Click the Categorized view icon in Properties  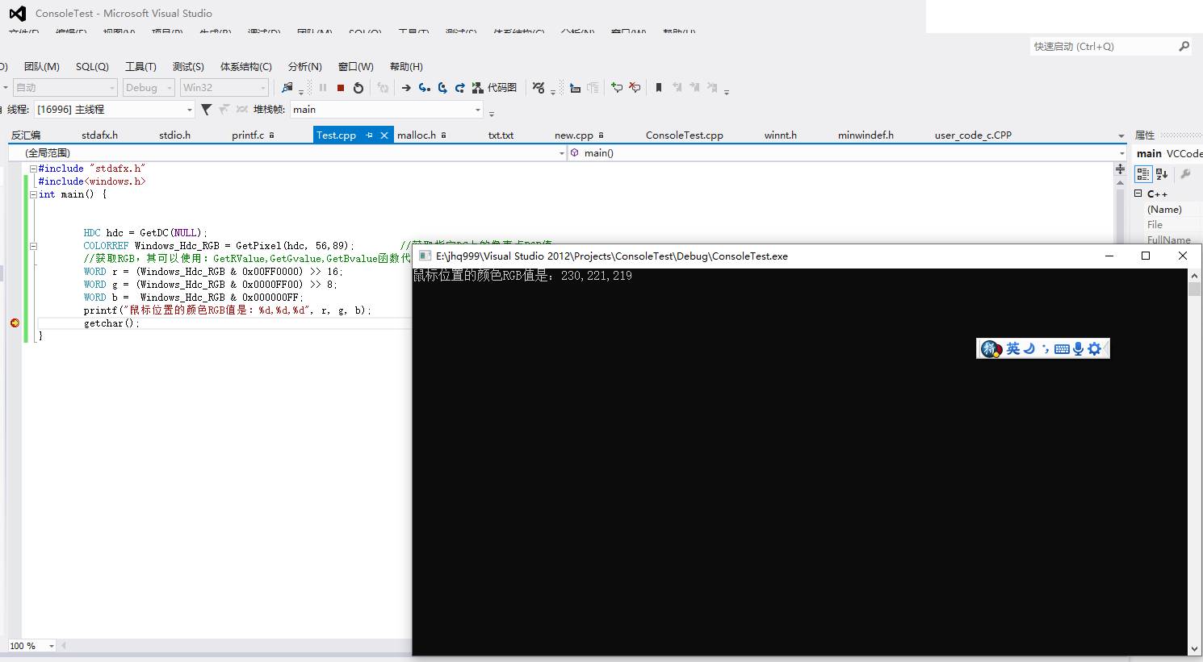coord(1143,174)
